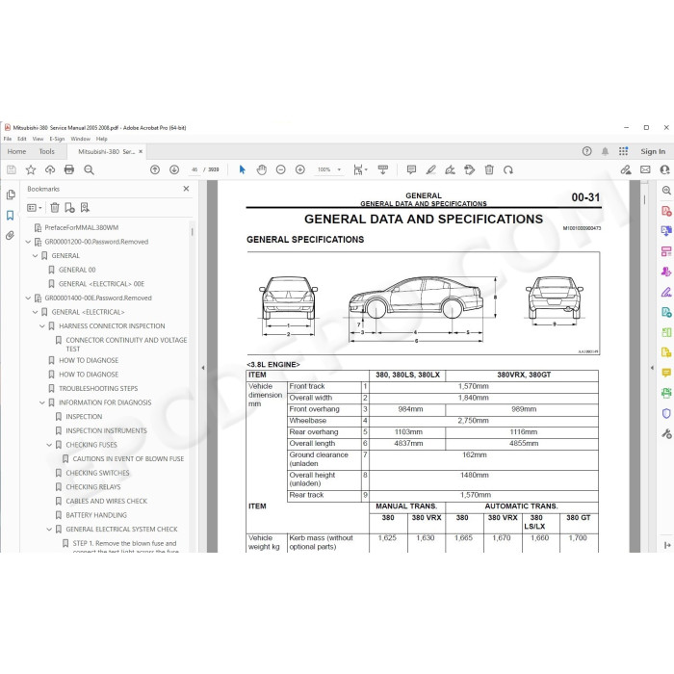Click the Help question mark icon
Viewport: 674px width, 674px height.
pos(586,151)
